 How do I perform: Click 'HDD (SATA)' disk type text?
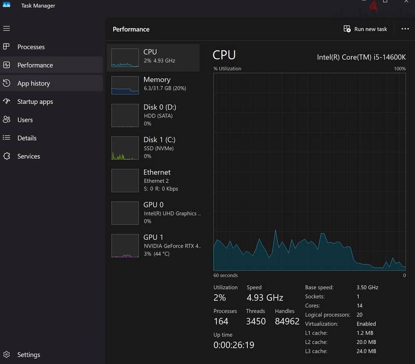(158, 116)
